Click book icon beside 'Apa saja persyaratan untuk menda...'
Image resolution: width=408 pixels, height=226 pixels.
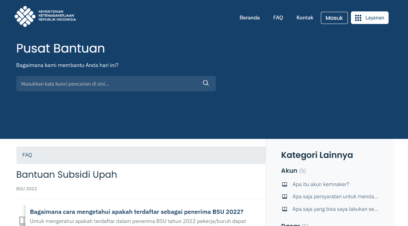tap(284, 197)
